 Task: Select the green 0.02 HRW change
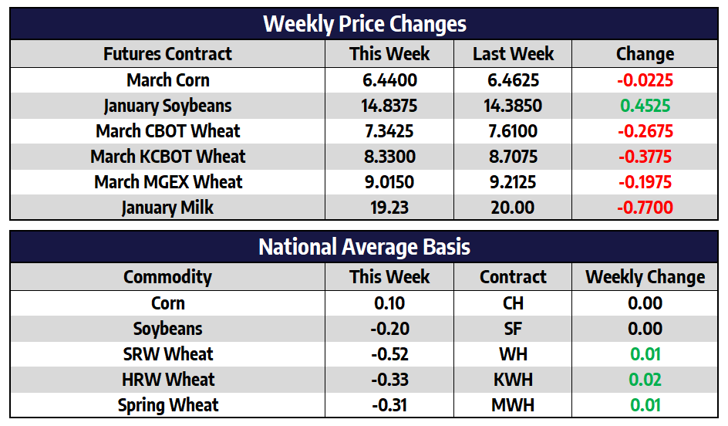(x=645, y=380)
